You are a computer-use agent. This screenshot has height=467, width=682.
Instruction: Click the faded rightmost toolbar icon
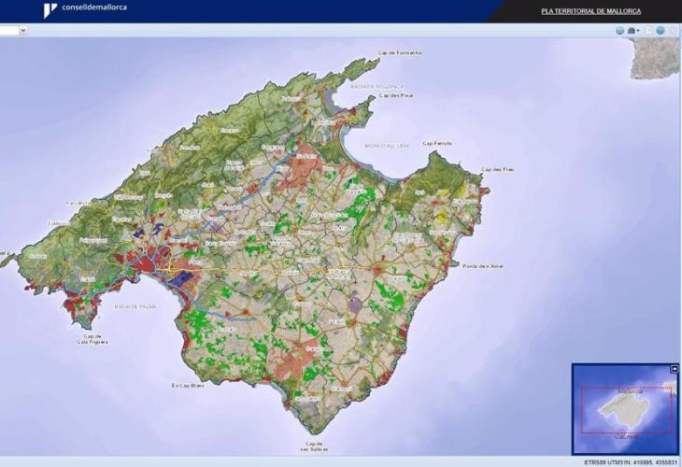pyautogui.click(x=673, y=30)
